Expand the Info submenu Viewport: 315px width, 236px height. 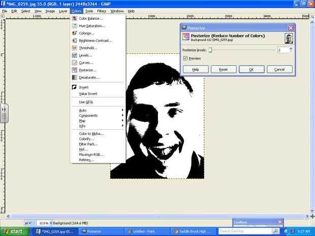click(98, 126)
